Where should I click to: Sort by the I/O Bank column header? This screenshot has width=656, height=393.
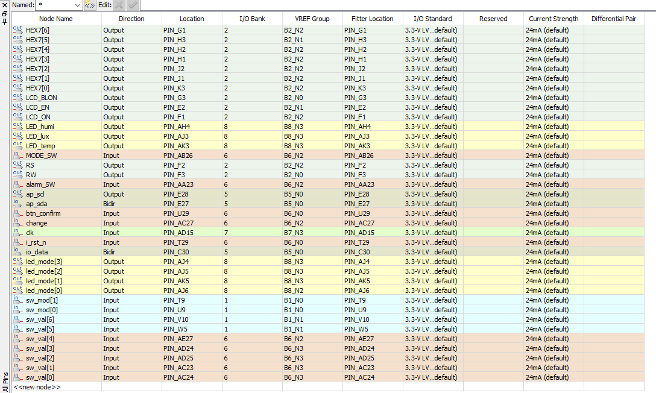[252, 19]
